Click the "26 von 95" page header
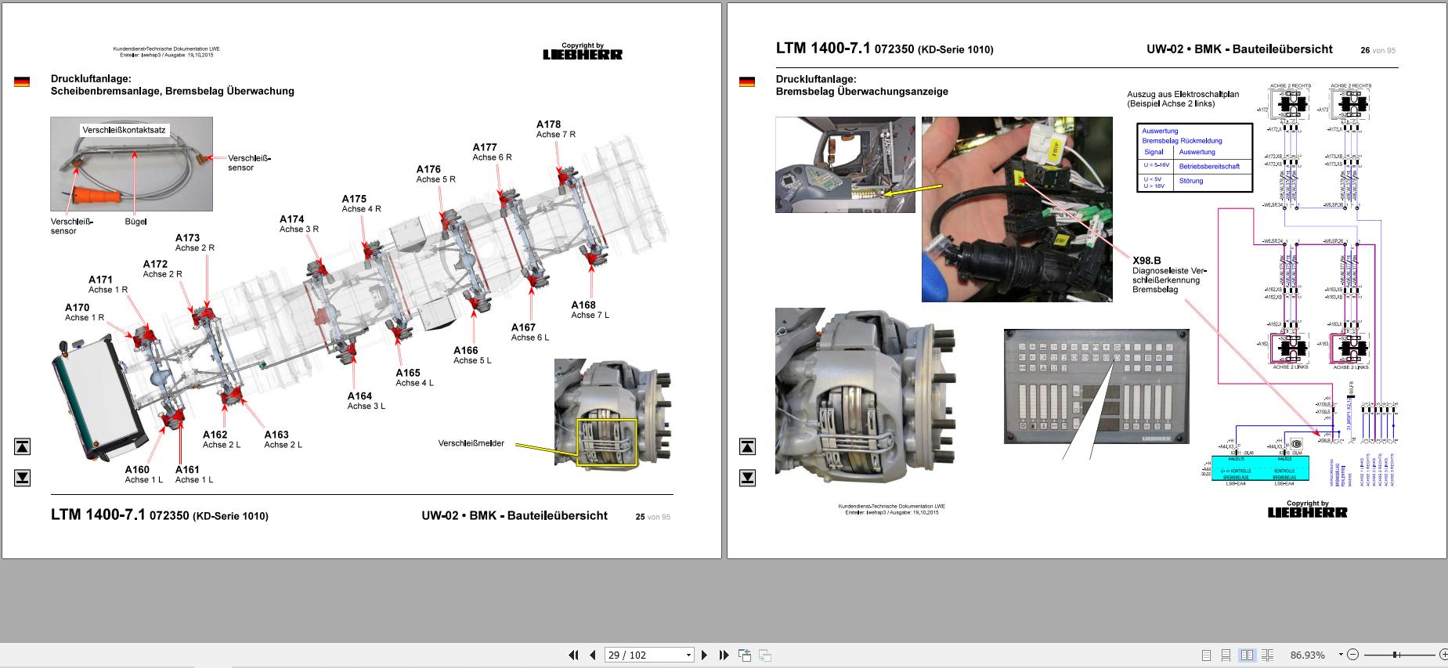The image size is (1448, 668). tap(1378, 50)
